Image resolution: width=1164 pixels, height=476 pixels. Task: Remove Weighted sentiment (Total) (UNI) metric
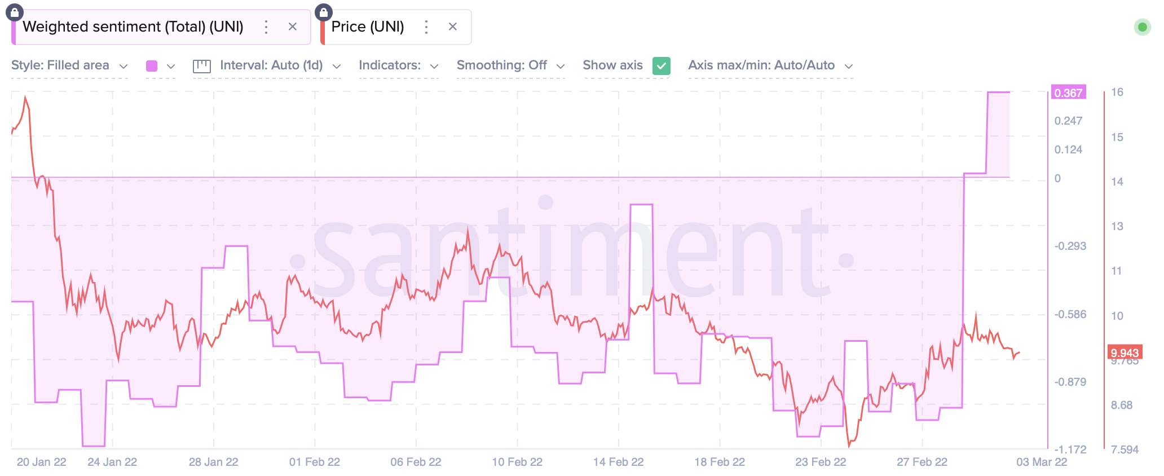(x=293, y=27)
